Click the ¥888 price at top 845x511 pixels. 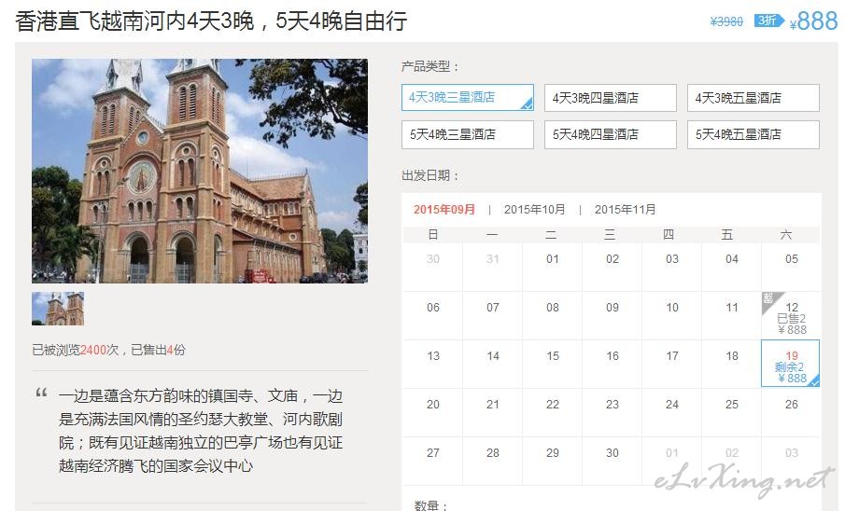(x=813, y=21)
